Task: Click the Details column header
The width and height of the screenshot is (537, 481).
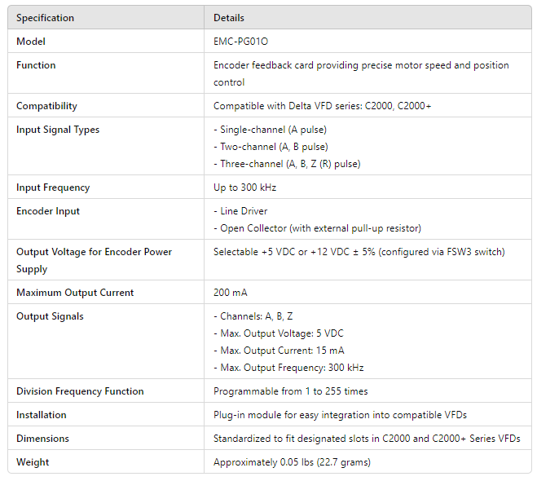Action: [229, 17]
